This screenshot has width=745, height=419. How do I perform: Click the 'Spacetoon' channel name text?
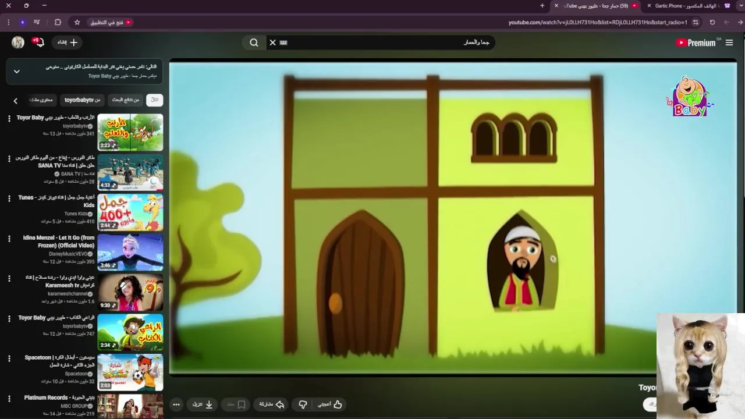click(x=76, y=374)
